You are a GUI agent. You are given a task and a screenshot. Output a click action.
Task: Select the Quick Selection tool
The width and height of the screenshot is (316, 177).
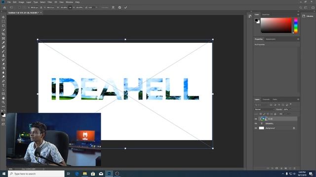tap(3, 29)
